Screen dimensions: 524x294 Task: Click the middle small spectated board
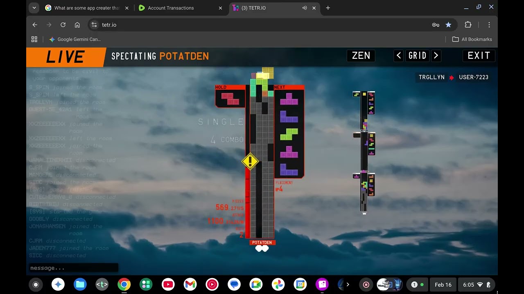coord(364,151)
